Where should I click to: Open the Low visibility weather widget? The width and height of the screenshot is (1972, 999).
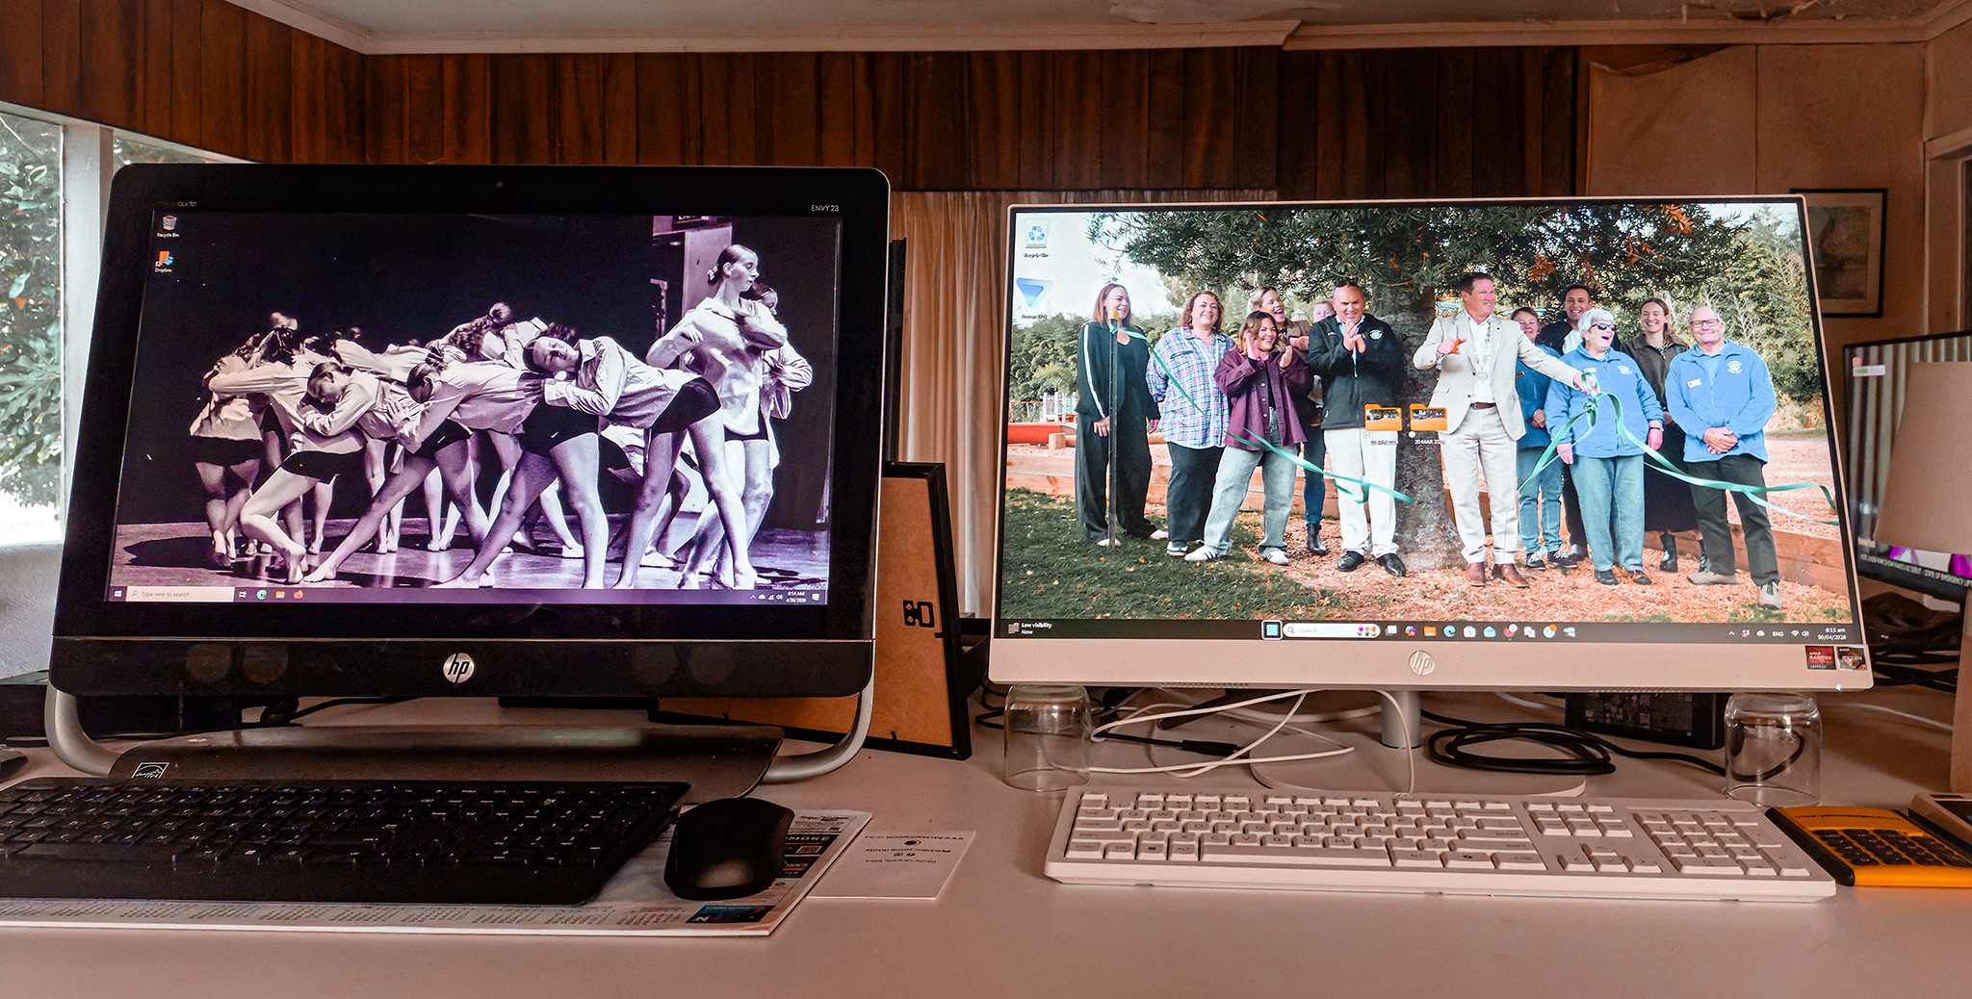[x=1028, y=628]
